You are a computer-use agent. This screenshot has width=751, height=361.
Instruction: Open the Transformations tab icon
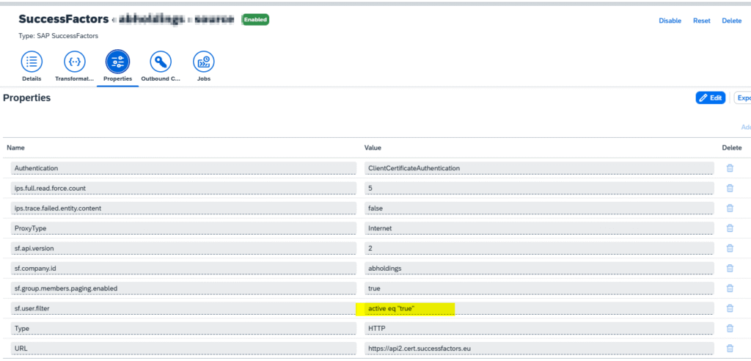pyautogui.click(x=75, y=62)
